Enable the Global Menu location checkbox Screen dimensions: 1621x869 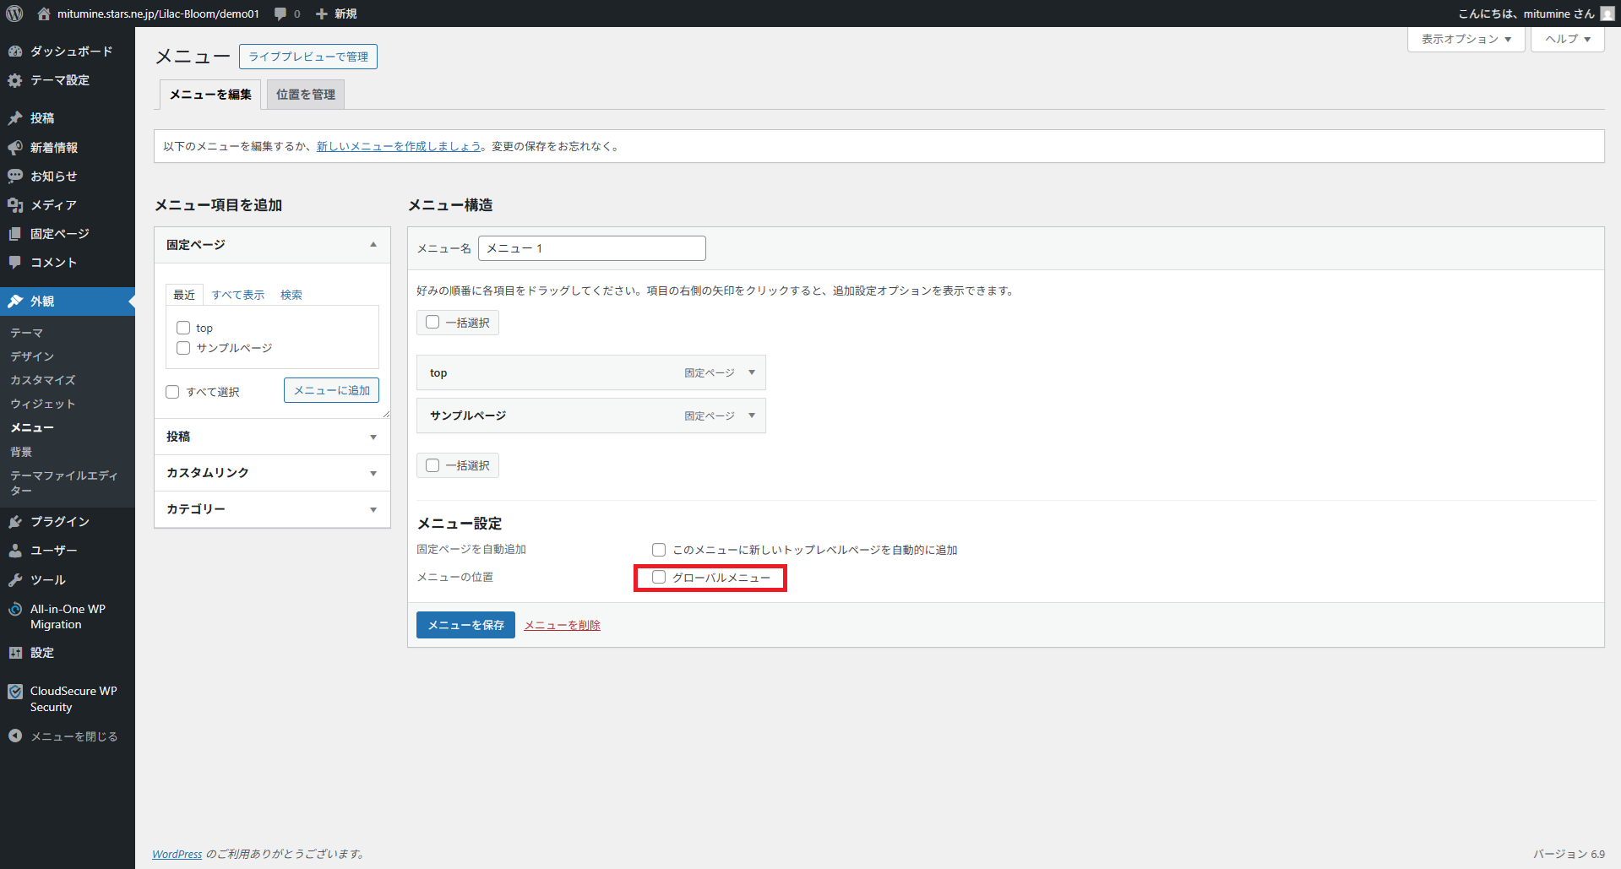pyautogui.click(x=659, y=578)
